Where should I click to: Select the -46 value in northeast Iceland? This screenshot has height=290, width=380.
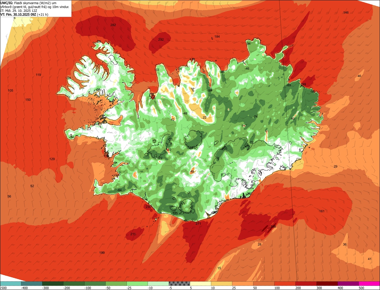[247, 68]
